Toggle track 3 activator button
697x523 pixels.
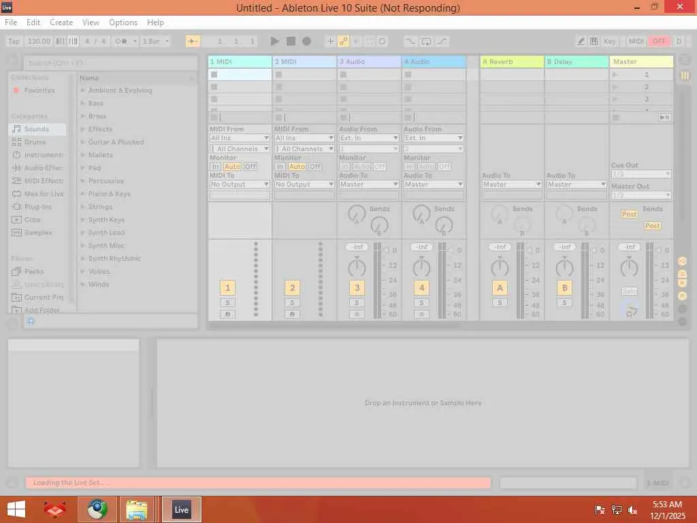357,288
